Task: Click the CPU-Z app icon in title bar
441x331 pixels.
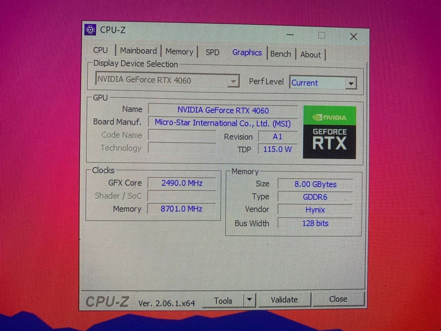Action: 90,30
